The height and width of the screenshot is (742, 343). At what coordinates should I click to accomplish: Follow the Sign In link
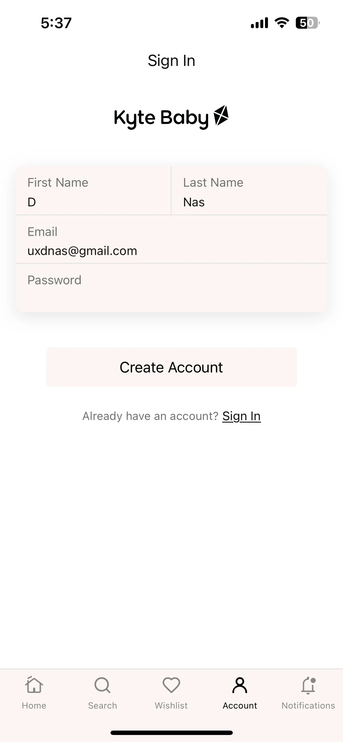(x=242, y=416)
